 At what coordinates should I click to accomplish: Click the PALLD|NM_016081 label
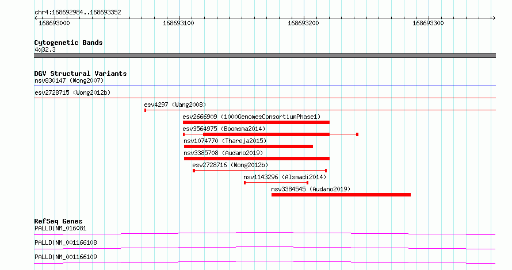(x=60, y=228)
